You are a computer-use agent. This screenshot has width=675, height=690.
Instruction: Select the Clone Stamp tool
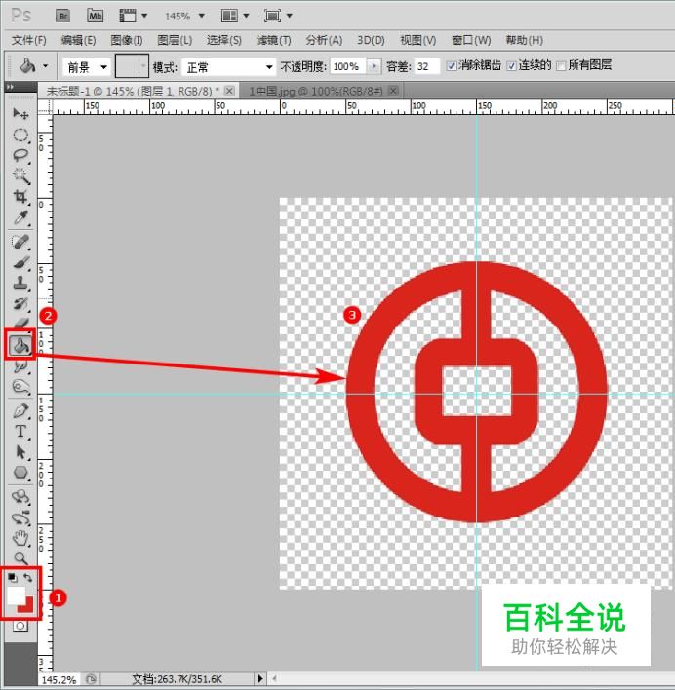[x=20, y=284]
